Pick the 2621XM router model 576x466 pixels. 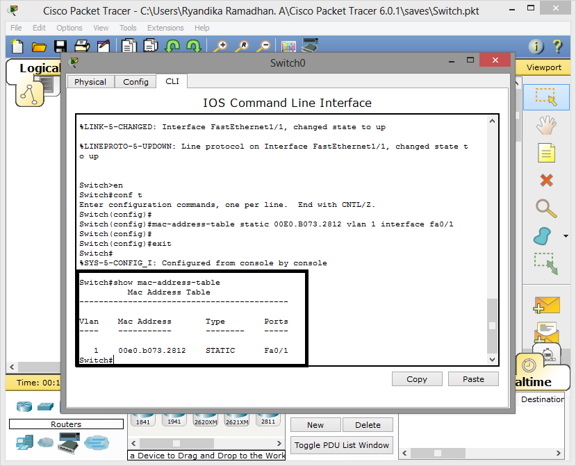pos(237,420)
